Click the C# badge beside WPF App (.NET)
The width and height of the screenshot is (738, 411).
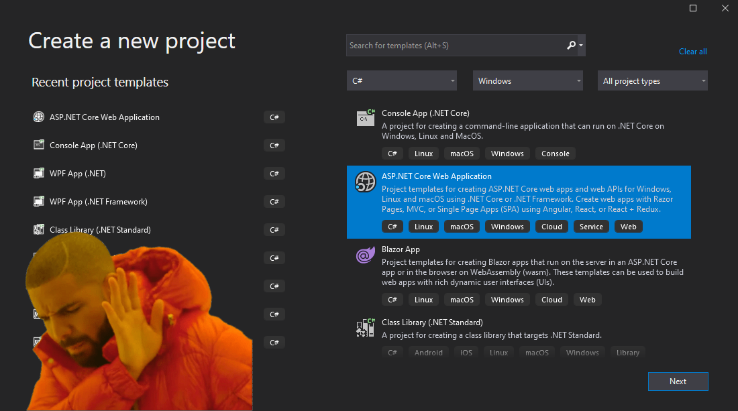(274, 174)
